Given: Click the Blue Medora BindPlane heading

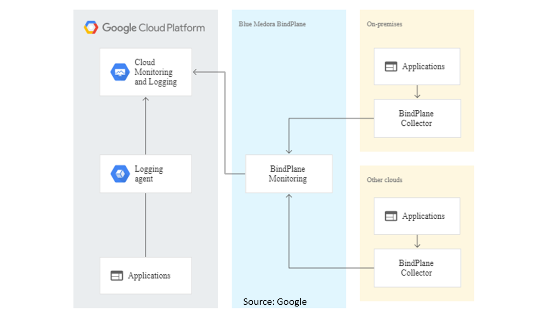Looking at the screenshot, I should pyautogui.click(x=272, y=24).
